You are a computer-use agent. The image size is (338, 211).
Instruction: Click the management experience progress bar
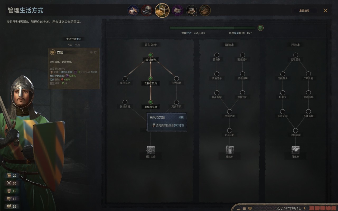pyautogui.click(x=213, y=28)
